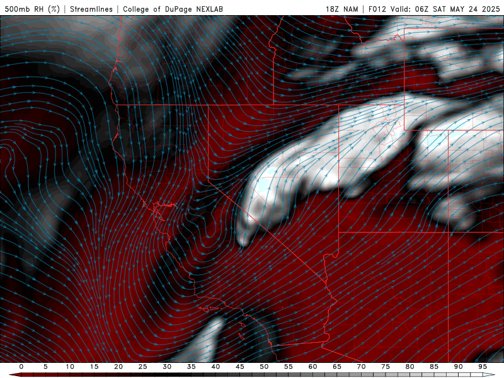Click the colorbar label "0"

21,367
